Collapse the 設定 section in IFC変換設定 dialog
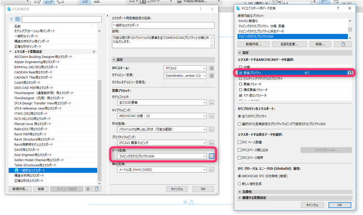 click(114, 60)
